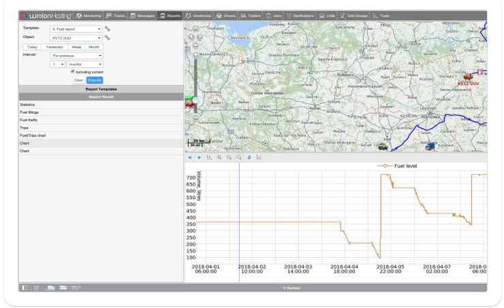Open the Object selection dropdown
504x308 pixels.
click(x=77, y=38)
